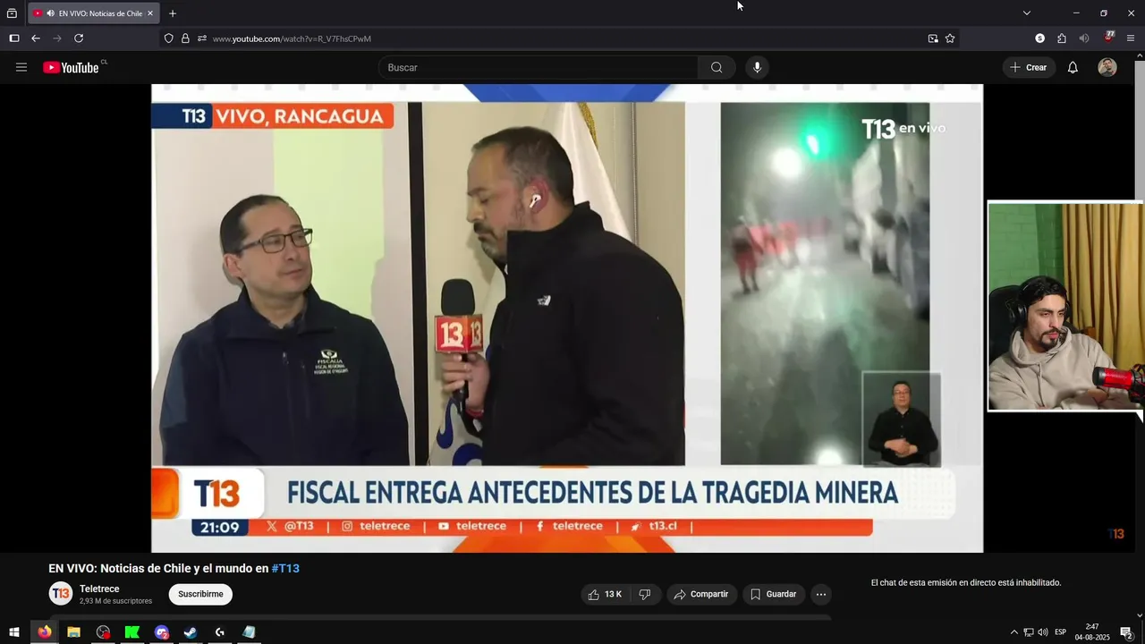Click the webcam picture-in-picture overlay
Viewport: 1145px width, 644px height.
[1065, 306]
